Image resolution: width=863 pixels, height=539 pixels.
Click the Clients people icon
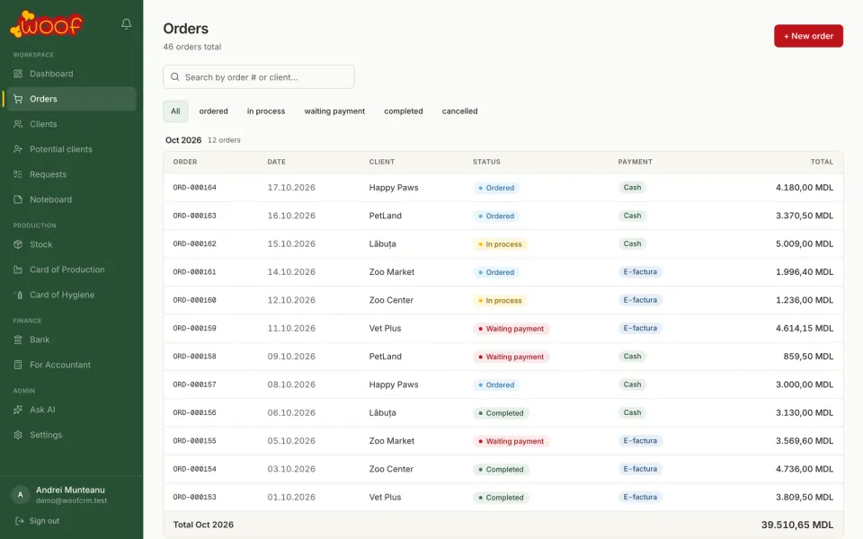[x=18, y=124]
